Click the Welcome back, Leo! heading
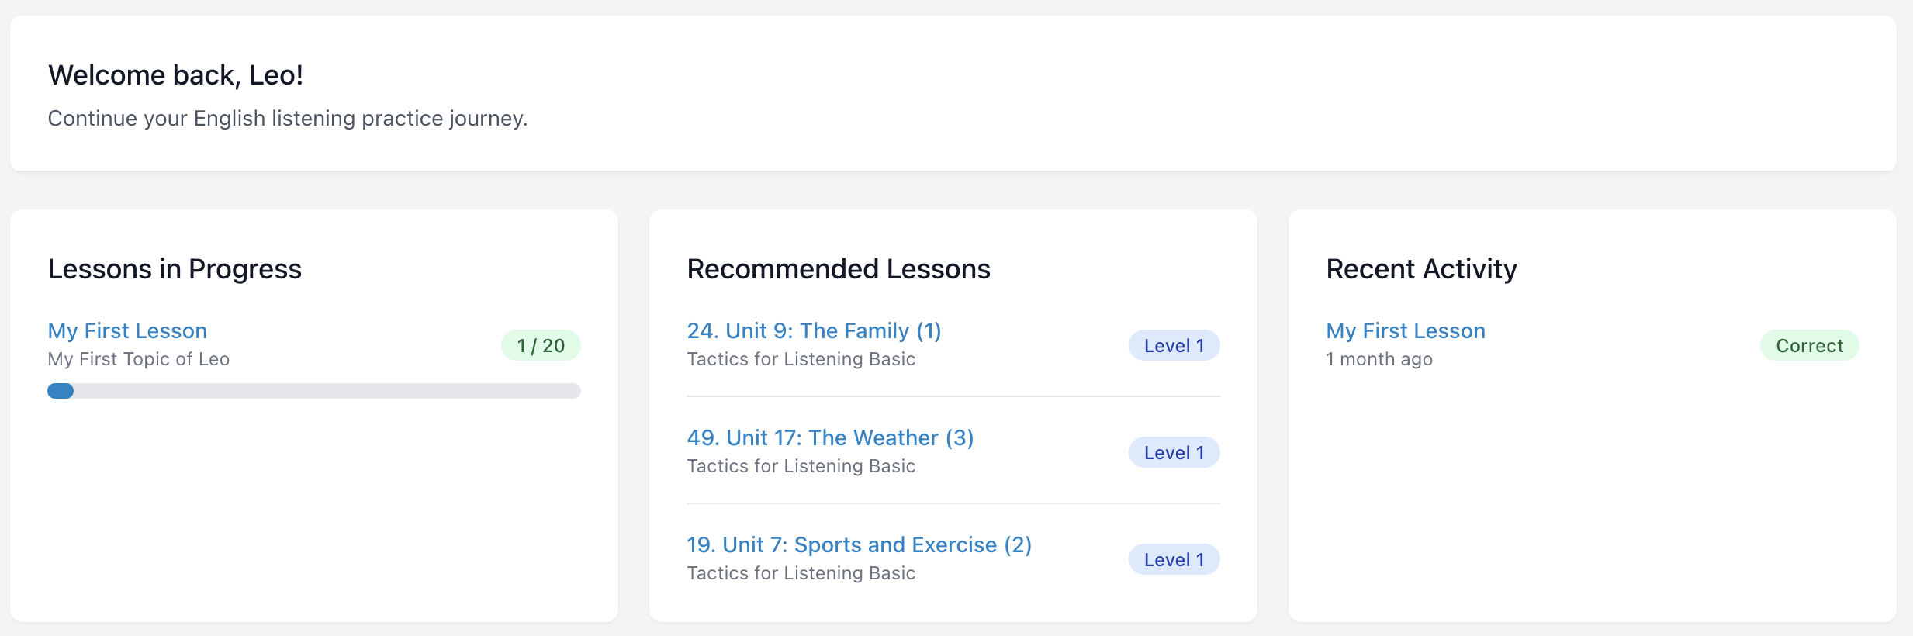Viewport: 1913px width, 636px height. 175,75
